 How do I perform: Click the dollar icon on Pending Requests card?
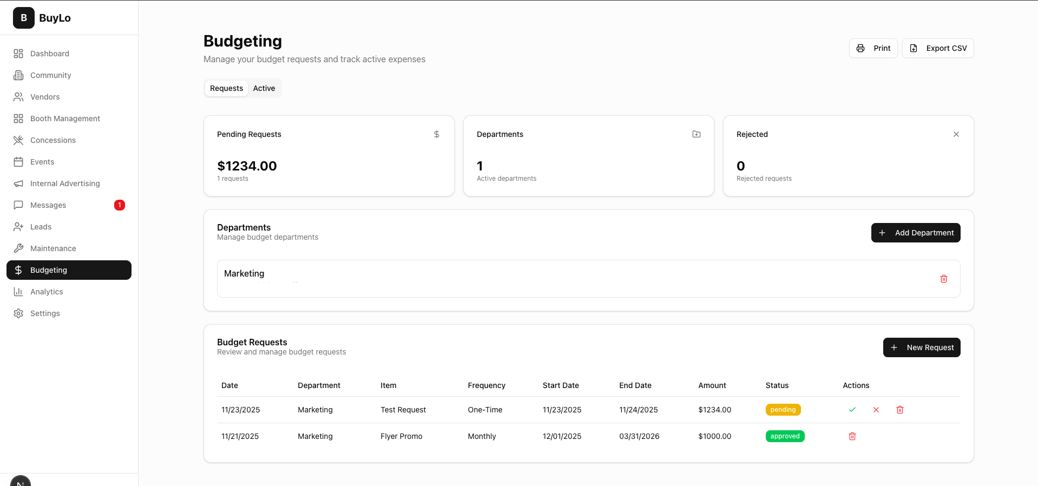437,134
